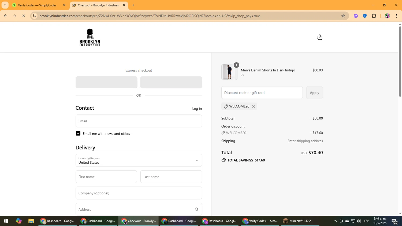Remove the WELCOME20 discount code tag
This screenshot has height=226, width=402.
click(x=253, y=107)
